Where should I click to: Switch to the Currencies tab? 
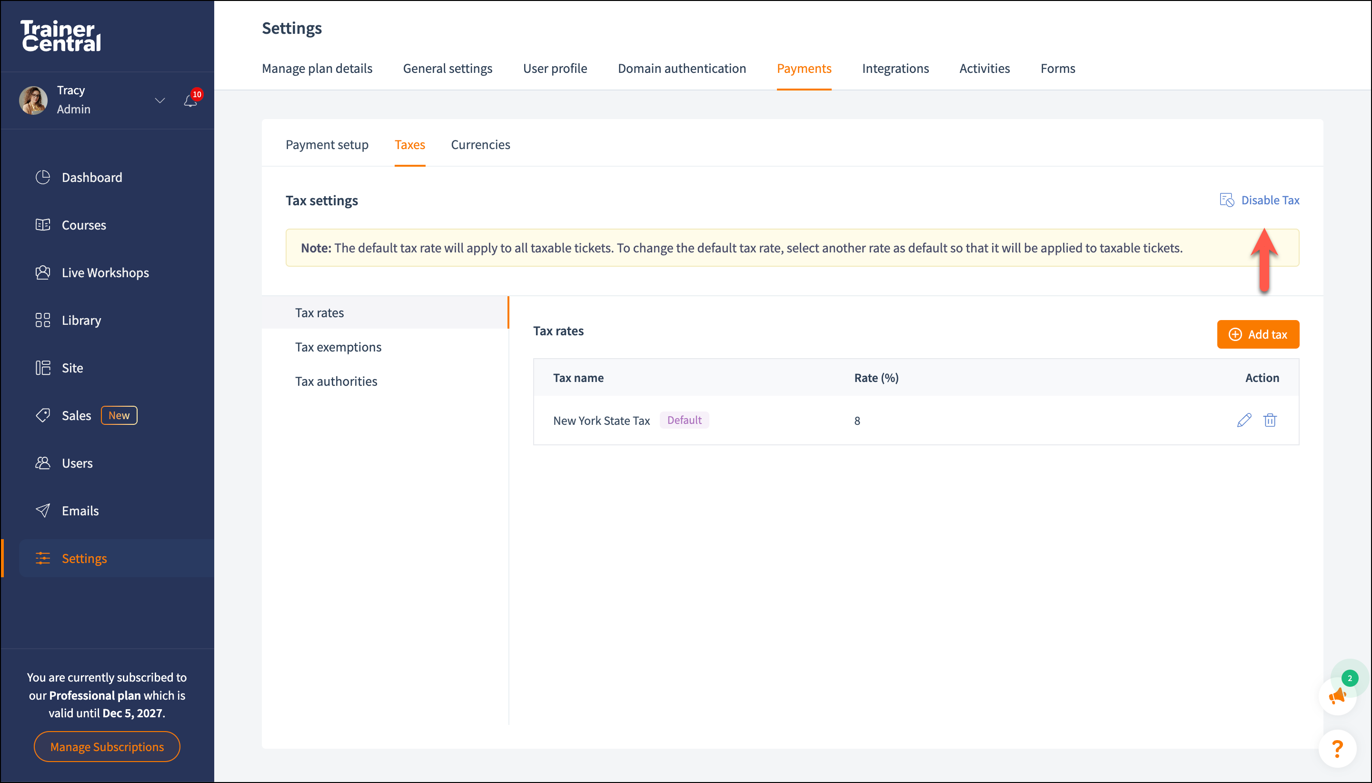point(480,145)
